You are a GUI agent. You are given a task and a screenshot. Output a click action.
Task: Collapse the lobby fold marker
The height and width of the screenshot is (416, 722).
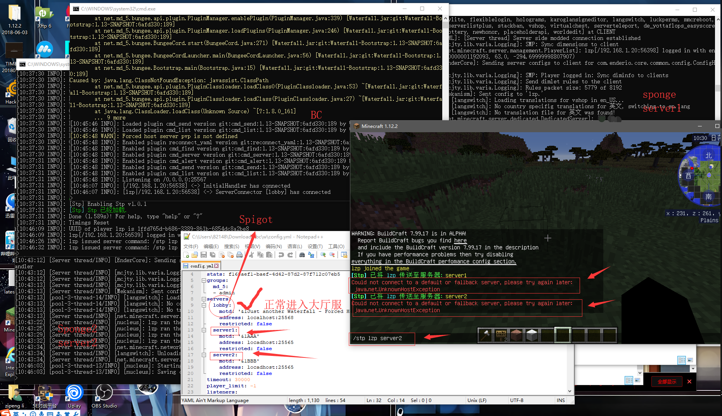(x=204, y=305)
